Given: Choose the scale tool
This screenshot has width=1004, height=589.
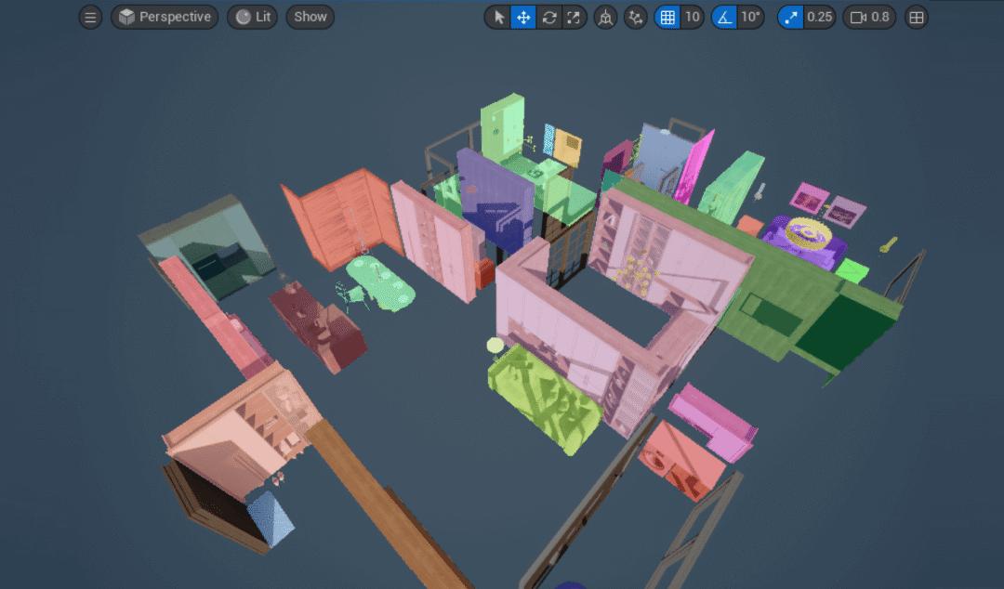Looking at the screenshot, I should point(575,17).
